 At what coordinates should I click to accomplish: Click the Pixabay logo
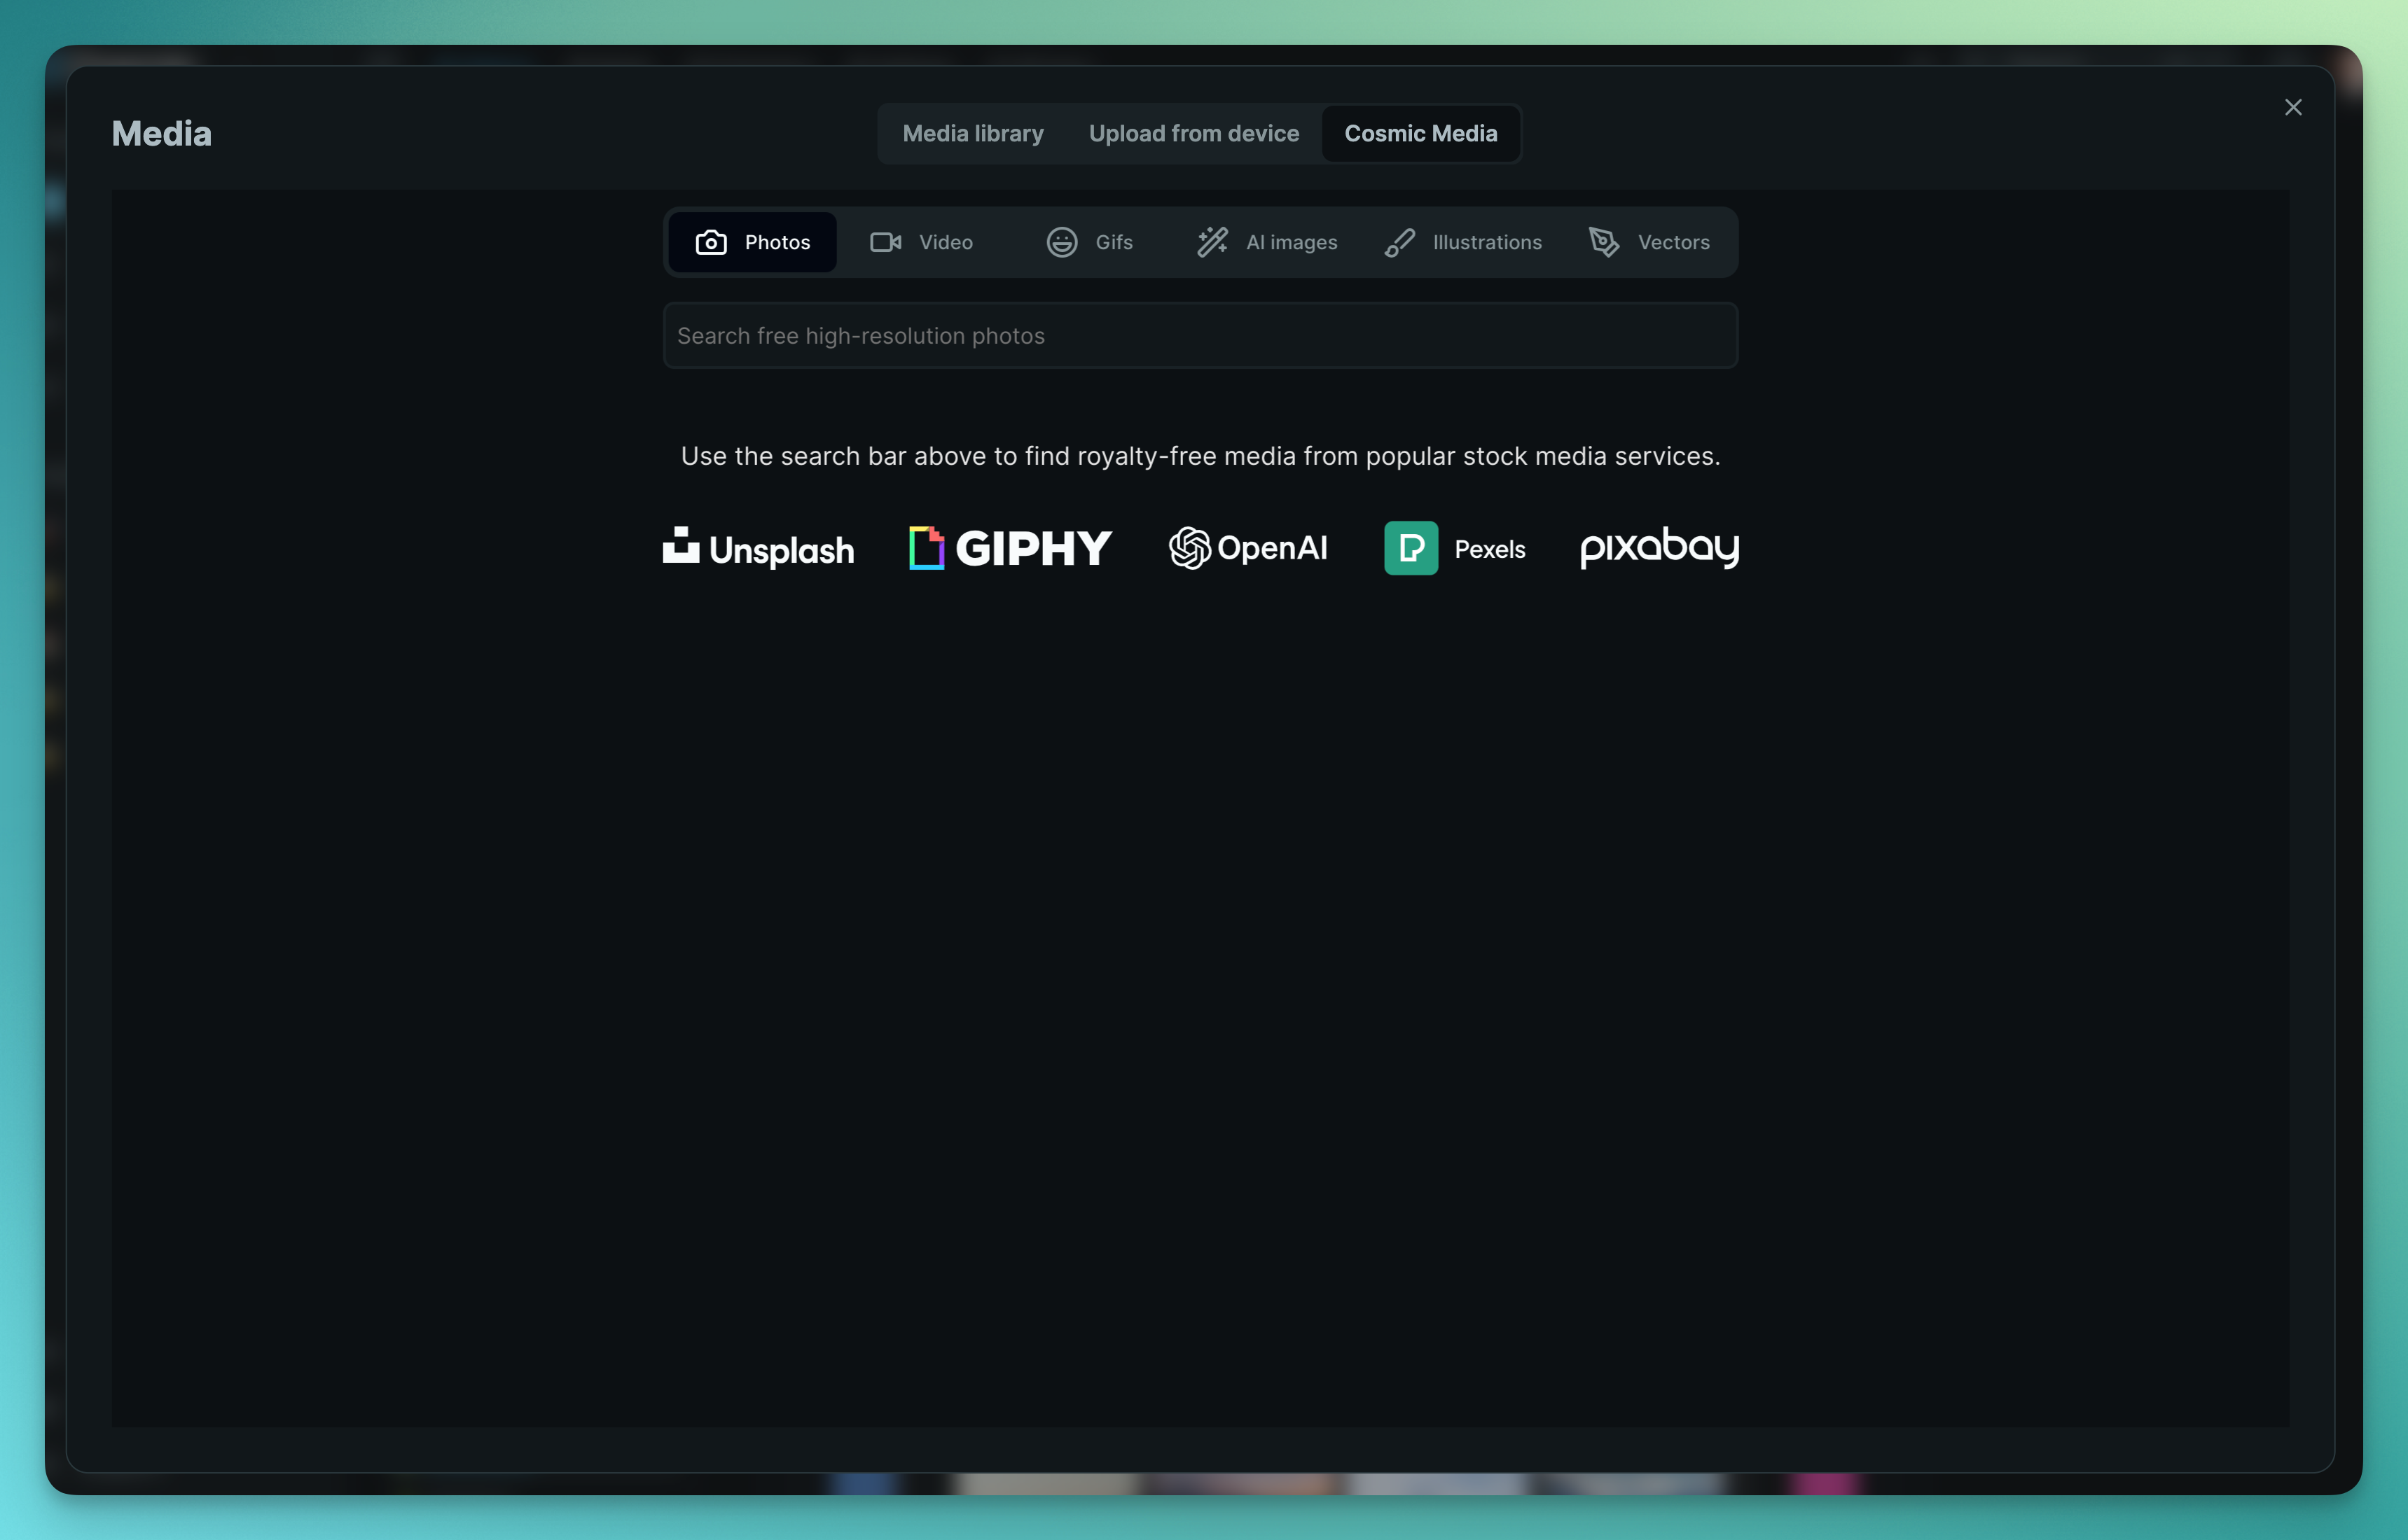(x=1660, y=548)
